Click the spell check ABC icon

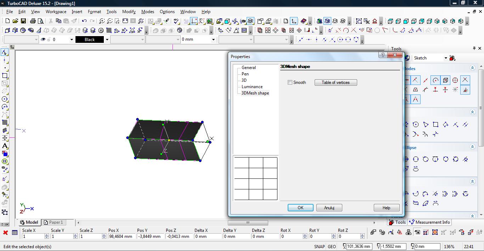tap(176, 21)
